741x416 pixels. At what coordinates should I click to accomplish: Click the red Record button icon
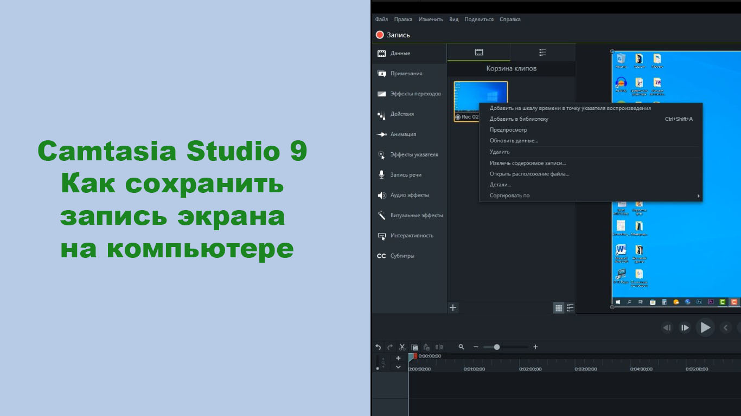[380, 35]
